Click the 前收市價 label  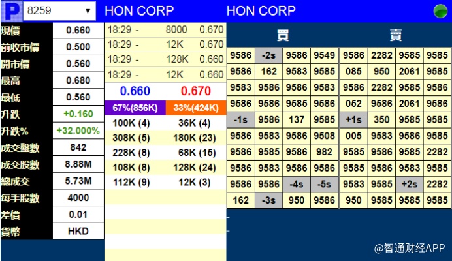coord(20,47)
